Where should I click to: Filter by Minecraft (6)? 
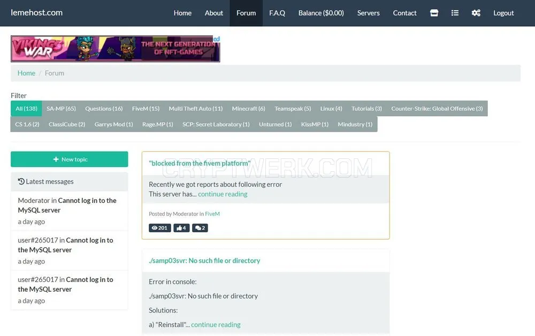[x=248, y=109]
